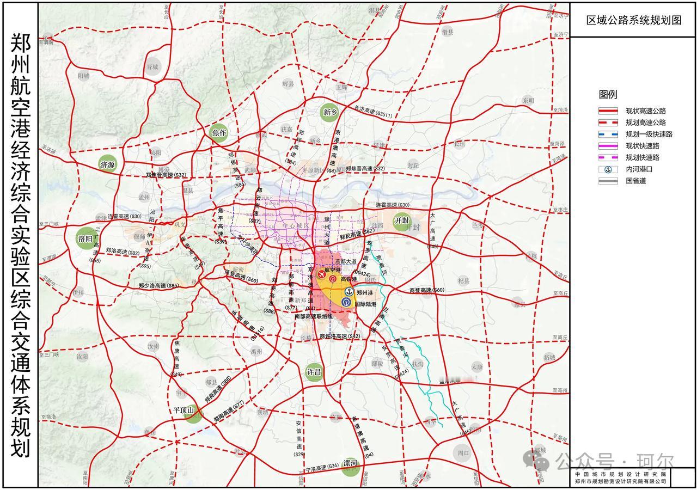Screen dimensions: 697x490
Task: Click the blue dashed swatch for 规划一级快速路
Action: 609,134
